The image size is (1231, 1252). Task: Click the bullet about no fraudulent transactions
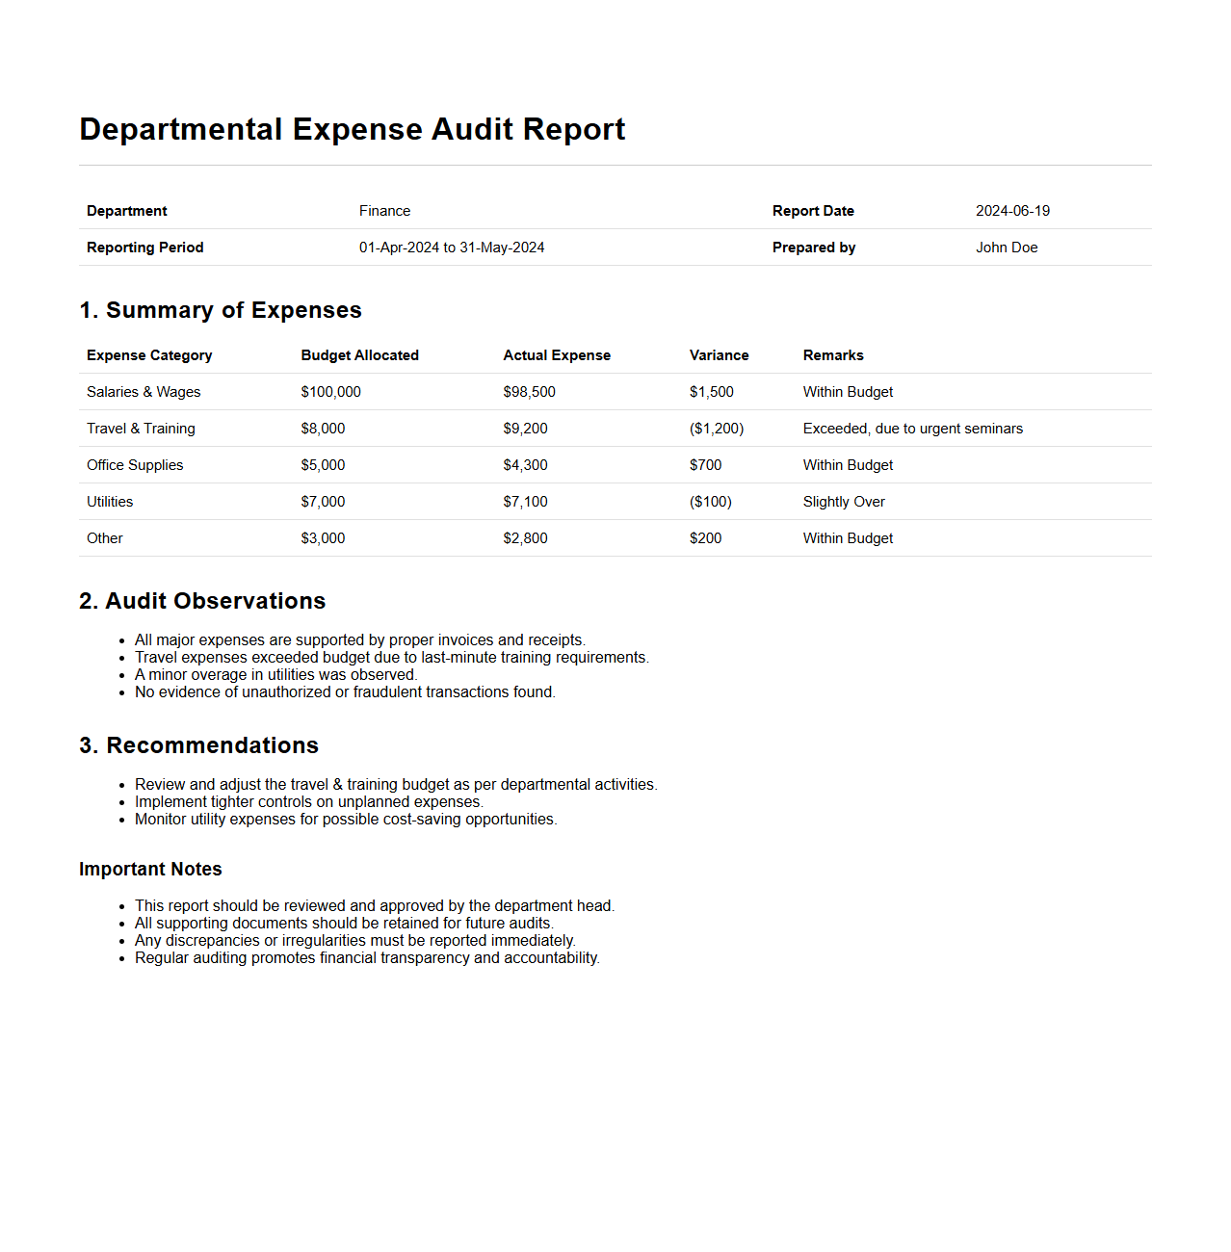coord(345,692)
